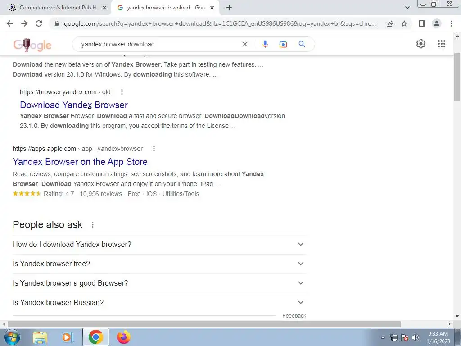Show hidden system tray icons
The height and width of the screenshot is (346, 461).
click(x=383, y=337)
